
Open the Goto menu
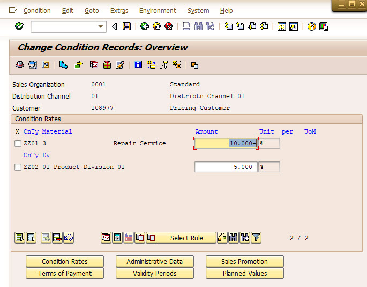coord(92,11)
